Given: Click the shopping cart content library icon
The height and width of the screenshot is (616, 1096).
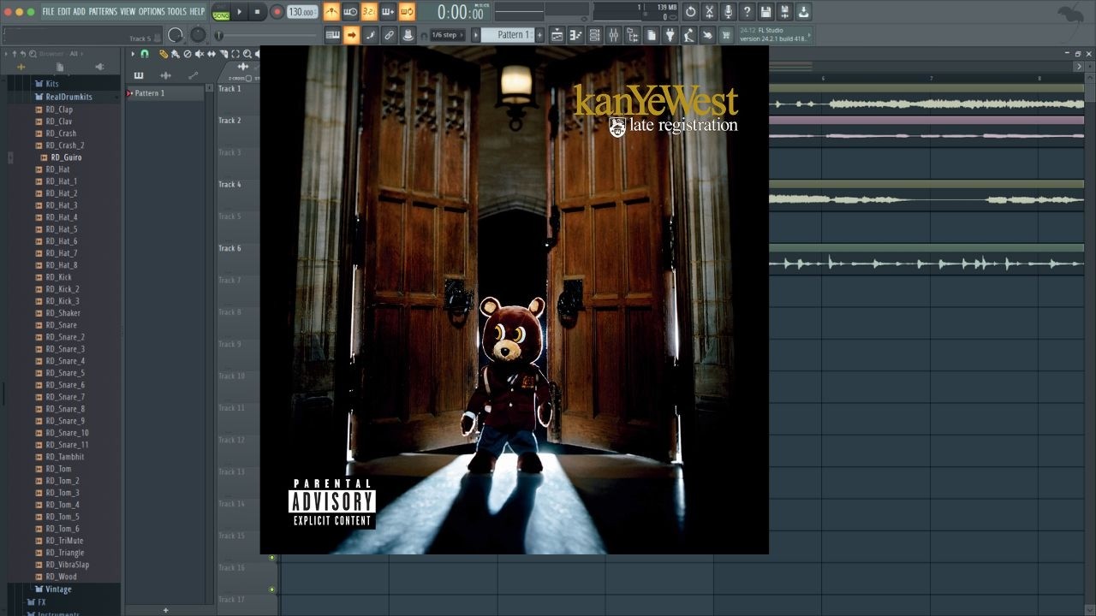Looking at the screenshot, I should point(726,35).
